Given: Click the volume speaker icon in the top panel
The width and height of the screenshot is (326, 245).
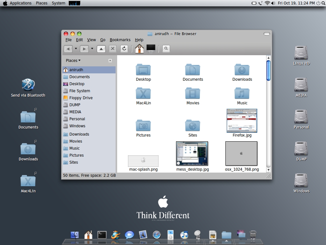Looking at the screenshot, I should pyautogui.click(x=273, y=3).
